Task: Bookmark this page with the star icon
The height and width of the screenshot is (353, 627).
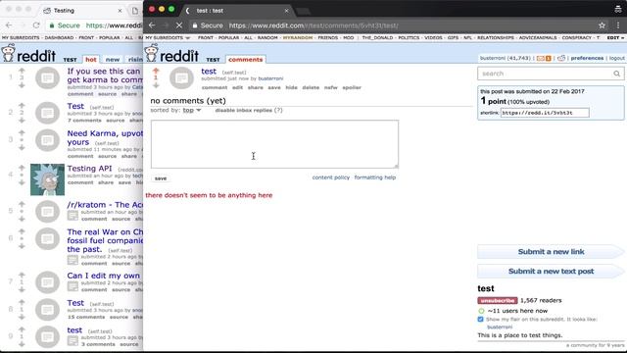Action: tap(602, 25)
